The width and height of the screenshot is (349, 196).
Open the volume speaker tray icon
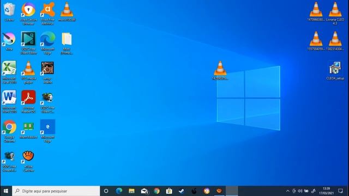pos(300,191)
